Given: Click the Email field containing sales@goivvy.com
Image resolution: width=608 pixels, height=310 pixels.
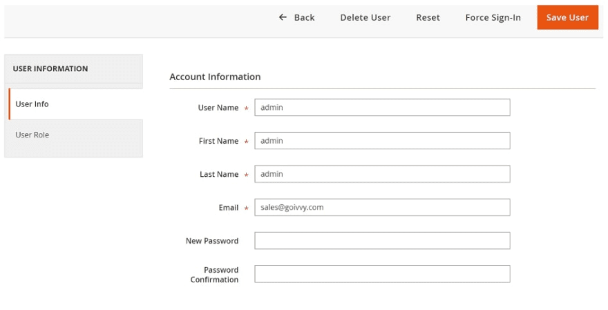Looking at the screenshot, I should (x=382, y=207).
